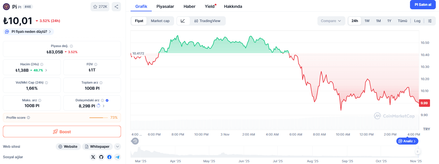This screenshot has width=439, height=164.
Task: Open Pi's GitHub social link
Action: [x=101, y=157]
